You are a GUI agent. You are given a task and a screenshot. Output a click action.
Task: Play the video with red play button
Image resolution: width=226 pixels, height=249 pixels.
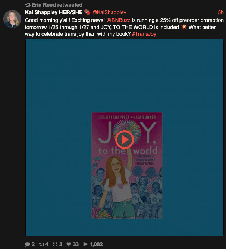click(x=125, y=140)
